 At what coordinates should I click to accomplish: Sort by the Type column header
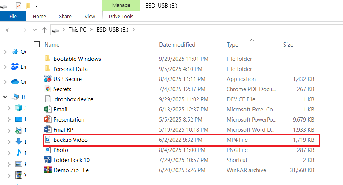tap(232, 45)
